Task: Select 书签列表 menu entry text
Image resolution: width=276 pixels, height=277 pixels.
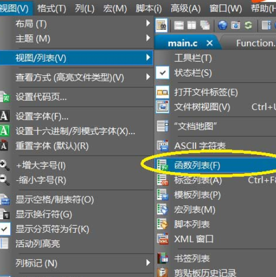Action: [192, 258]
